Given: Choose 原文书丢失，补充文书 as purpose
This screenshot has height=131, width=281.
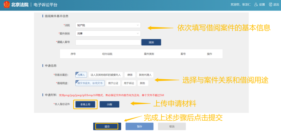Looking at the screenshot, I should tap(90, 83).
